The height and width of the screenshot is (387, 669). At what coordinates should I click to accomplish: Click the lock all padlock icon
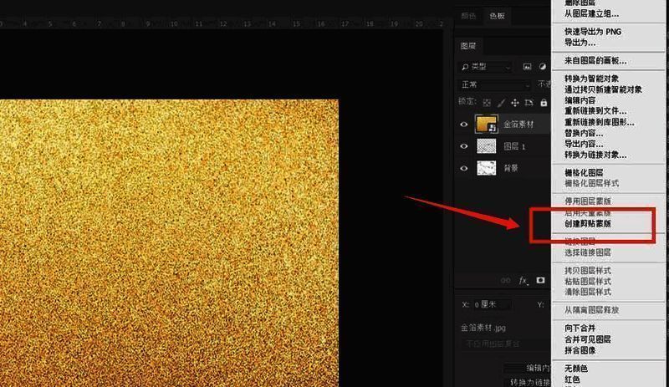point(544,103)
